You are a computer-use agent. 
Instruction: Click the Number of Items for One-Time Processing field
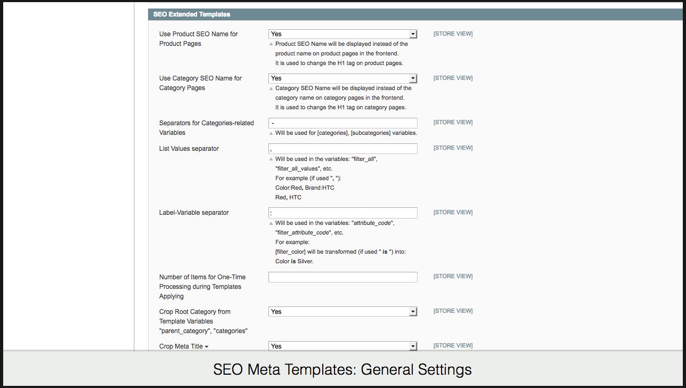tap(342, 277)
